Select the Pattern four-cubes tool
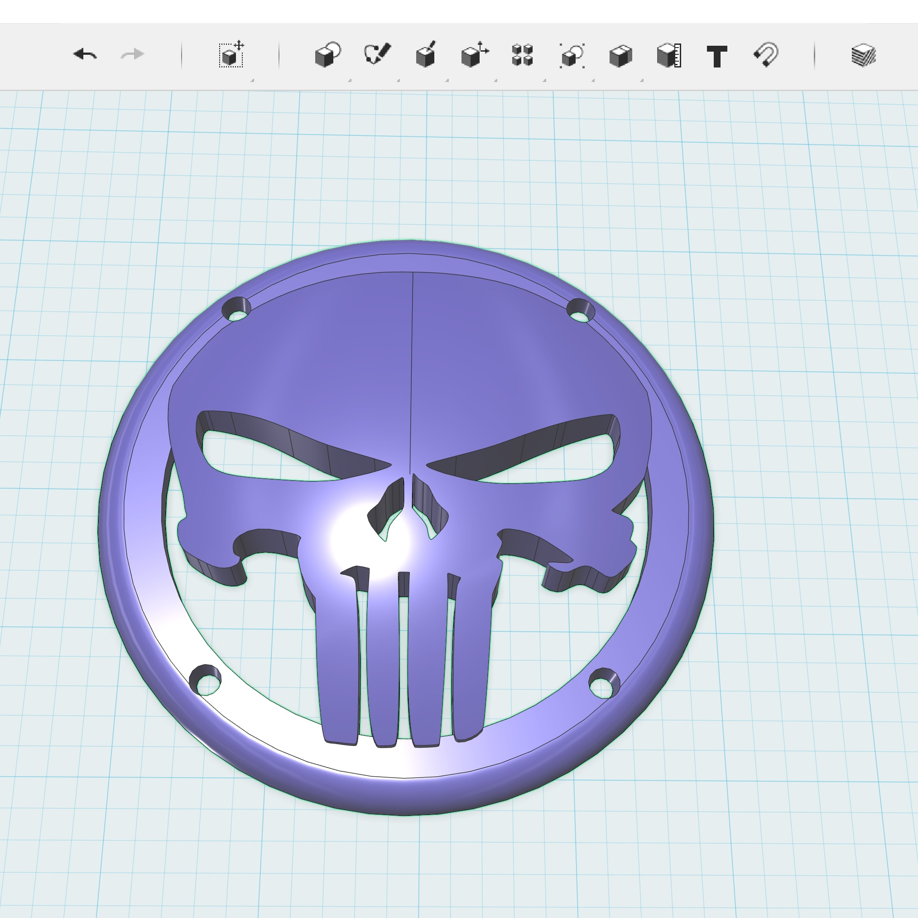 (x=522, y=55)
